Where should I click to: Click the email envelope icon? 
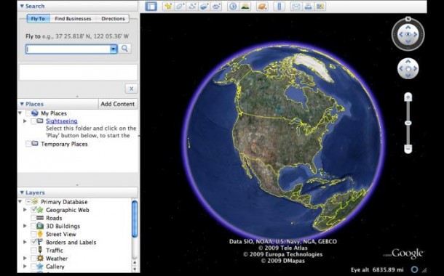tap(296, 7)
